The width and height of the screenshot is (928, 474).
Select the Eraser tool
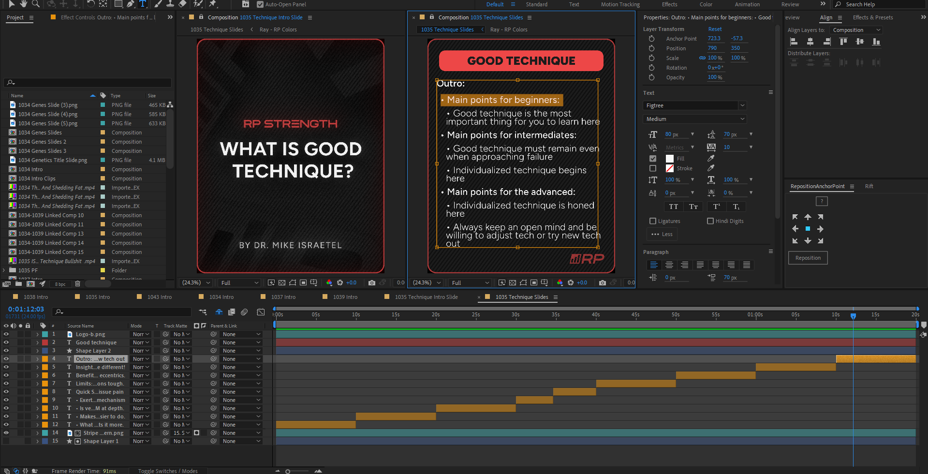(182, 4)
